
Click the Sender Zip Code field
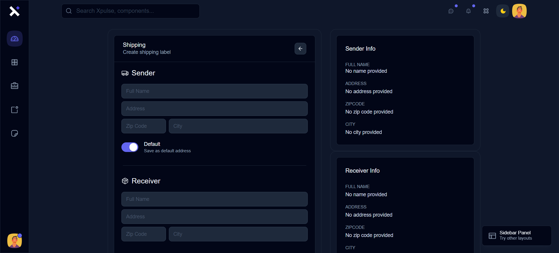pos(144,126)
